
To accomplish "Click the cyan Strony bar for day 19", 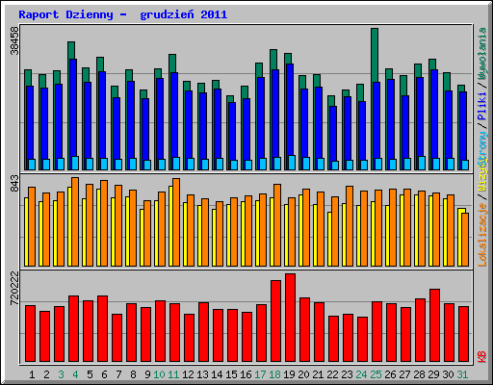I will click(292, 163).
